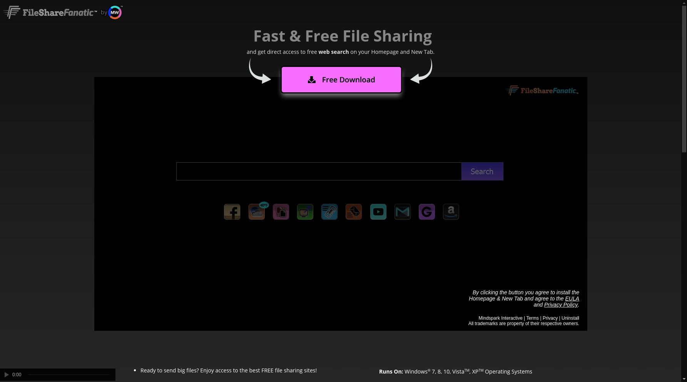Screen dimensions: 687x382
Task: Open the blue chain link shortcut icon
Action: 329,212
